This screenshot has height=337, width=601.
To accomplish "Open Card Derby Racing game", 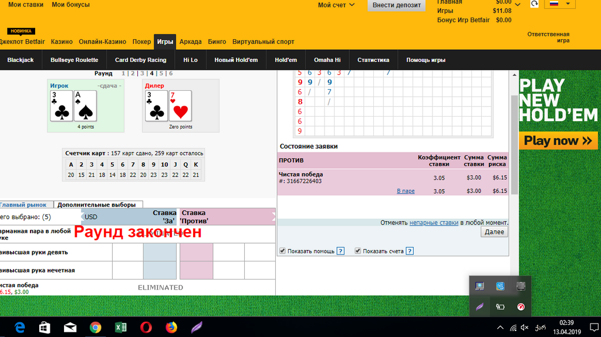I will [141, 60].
